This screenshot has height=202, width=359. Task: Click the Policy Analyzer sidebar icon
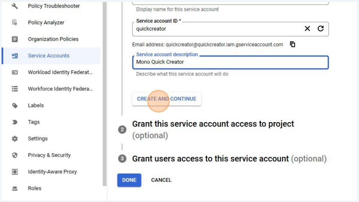pos(15,22)
